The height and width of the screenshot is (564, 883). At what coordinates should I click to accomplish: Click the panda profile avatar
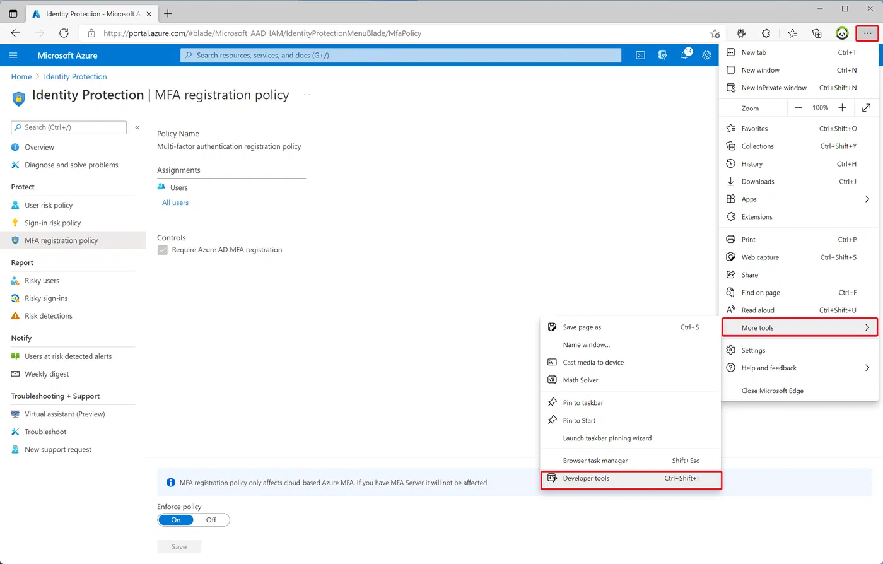(x=842, y=33)
